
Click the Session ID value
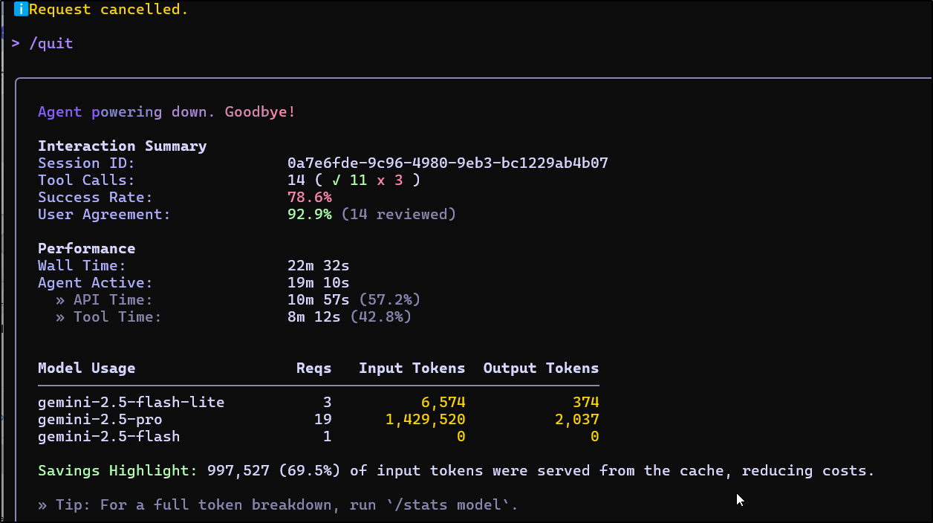447,163
